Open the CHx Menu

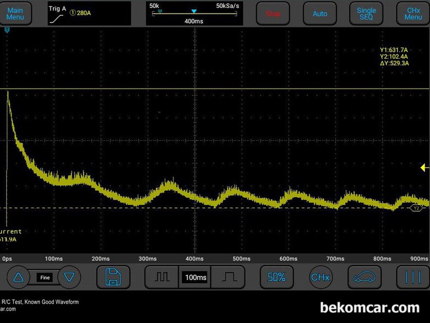pos(413,13)
